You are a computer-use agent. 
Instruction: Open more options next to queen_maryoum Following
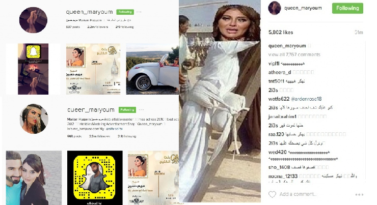pos(139,12)
